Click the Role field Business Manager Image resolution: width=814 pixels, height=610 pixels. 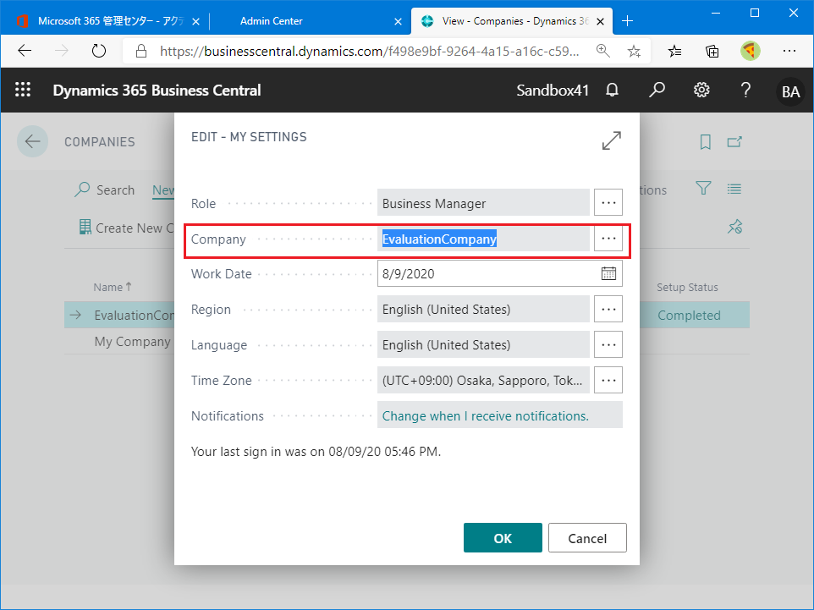pyautogui.click(x=483, y=203)
